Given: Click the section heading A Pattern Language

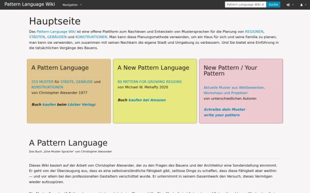Looking at the screenshot, I should click(68, 143).
